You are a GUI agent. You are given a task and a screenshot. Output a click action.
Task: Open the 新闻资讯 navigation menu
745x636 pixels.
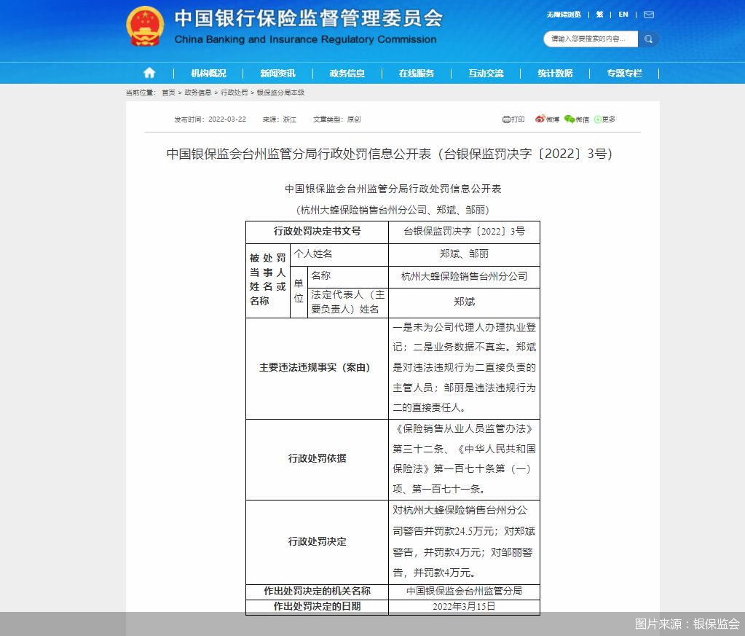pyautogui.click(x=277, y=73)
